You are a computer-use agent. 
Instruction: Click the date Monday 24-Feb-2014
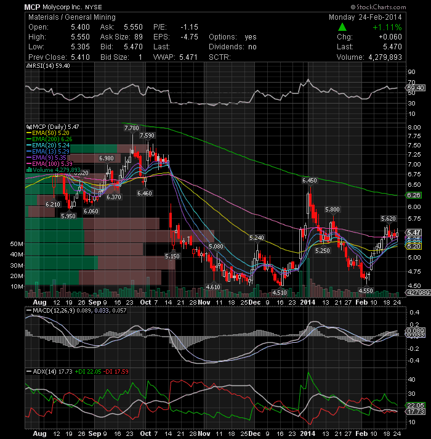click(365, 17)
